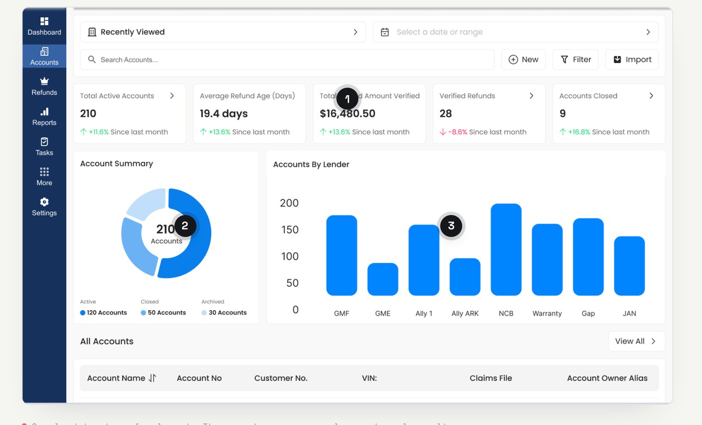Image resolution: width=702 pixels, height=425 pixels.
Task: Open Tasks clipboard icon in sidebar
Action: tap(44, 141)
